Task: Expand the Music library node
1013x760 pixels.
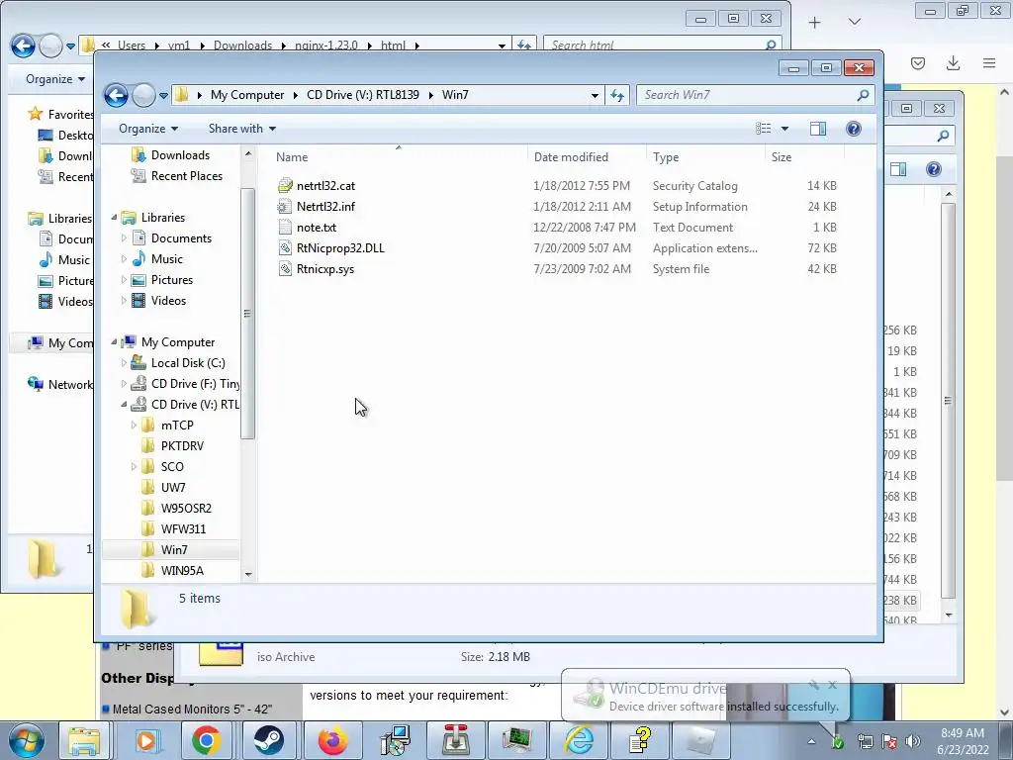Action: (124, 258)
